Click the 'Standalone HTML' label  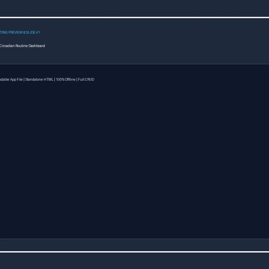coord(39,79)
